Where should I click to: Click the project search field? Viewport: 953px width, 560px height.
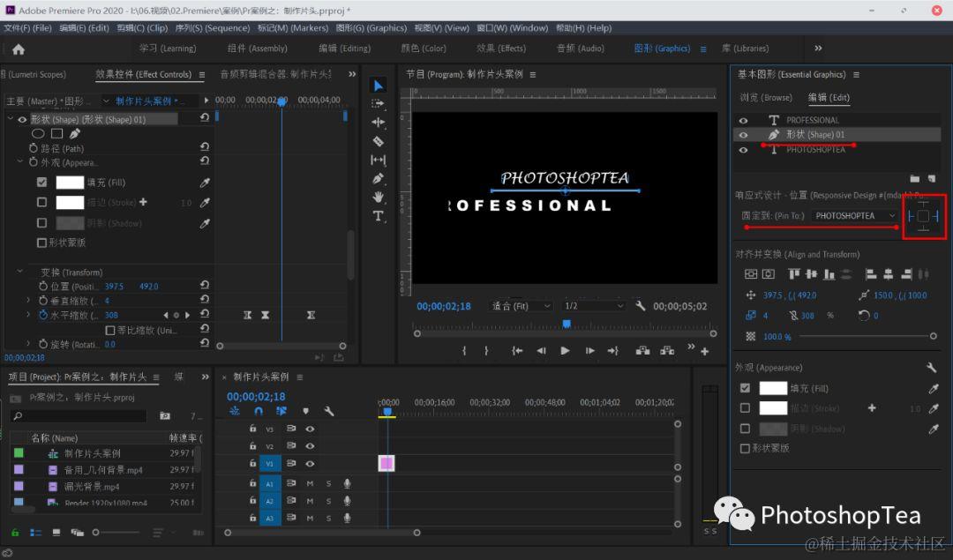[x=79, y=416]
